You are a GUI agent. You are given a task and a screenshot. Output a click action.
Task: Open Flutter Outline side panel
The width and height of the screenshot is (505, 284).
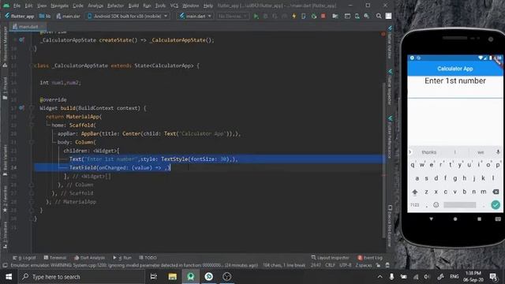(390, 42)
